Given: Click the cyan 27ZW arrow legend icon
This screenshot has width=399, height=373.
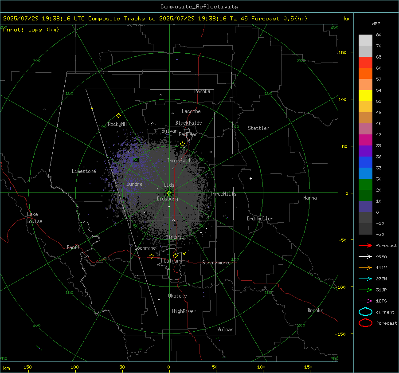Looking at the screenshot, I should 365,279.
